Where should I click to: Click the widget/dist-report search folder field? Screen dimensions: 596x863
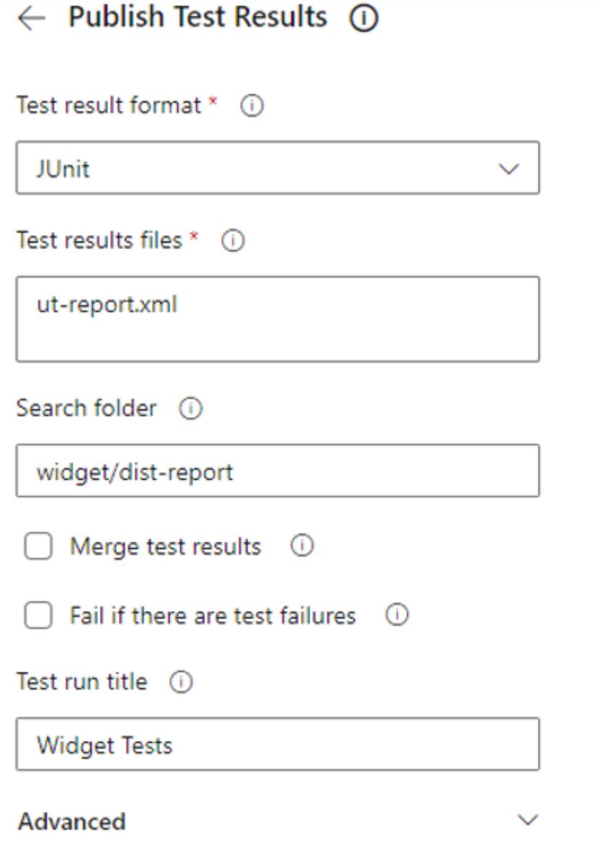pos(277,471)
